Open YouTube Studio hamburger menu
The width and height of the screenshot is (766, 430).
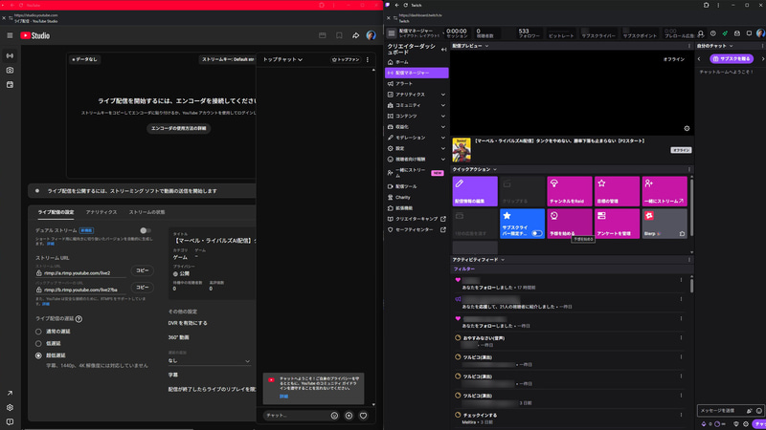[x=10, y=35]
